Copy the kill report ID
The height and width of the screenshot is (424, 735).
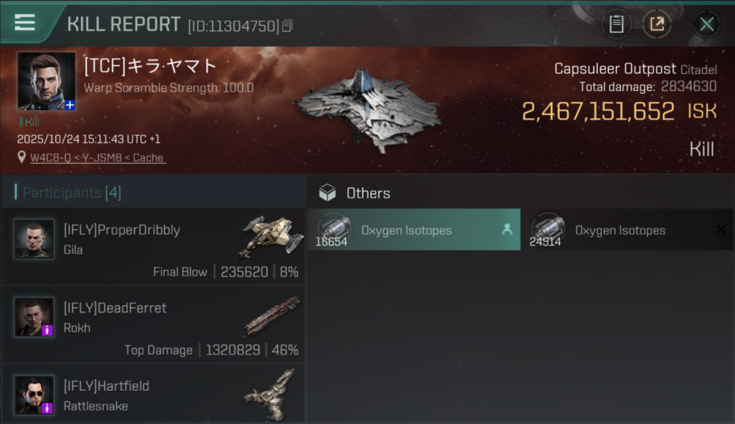tap(287, 26)
